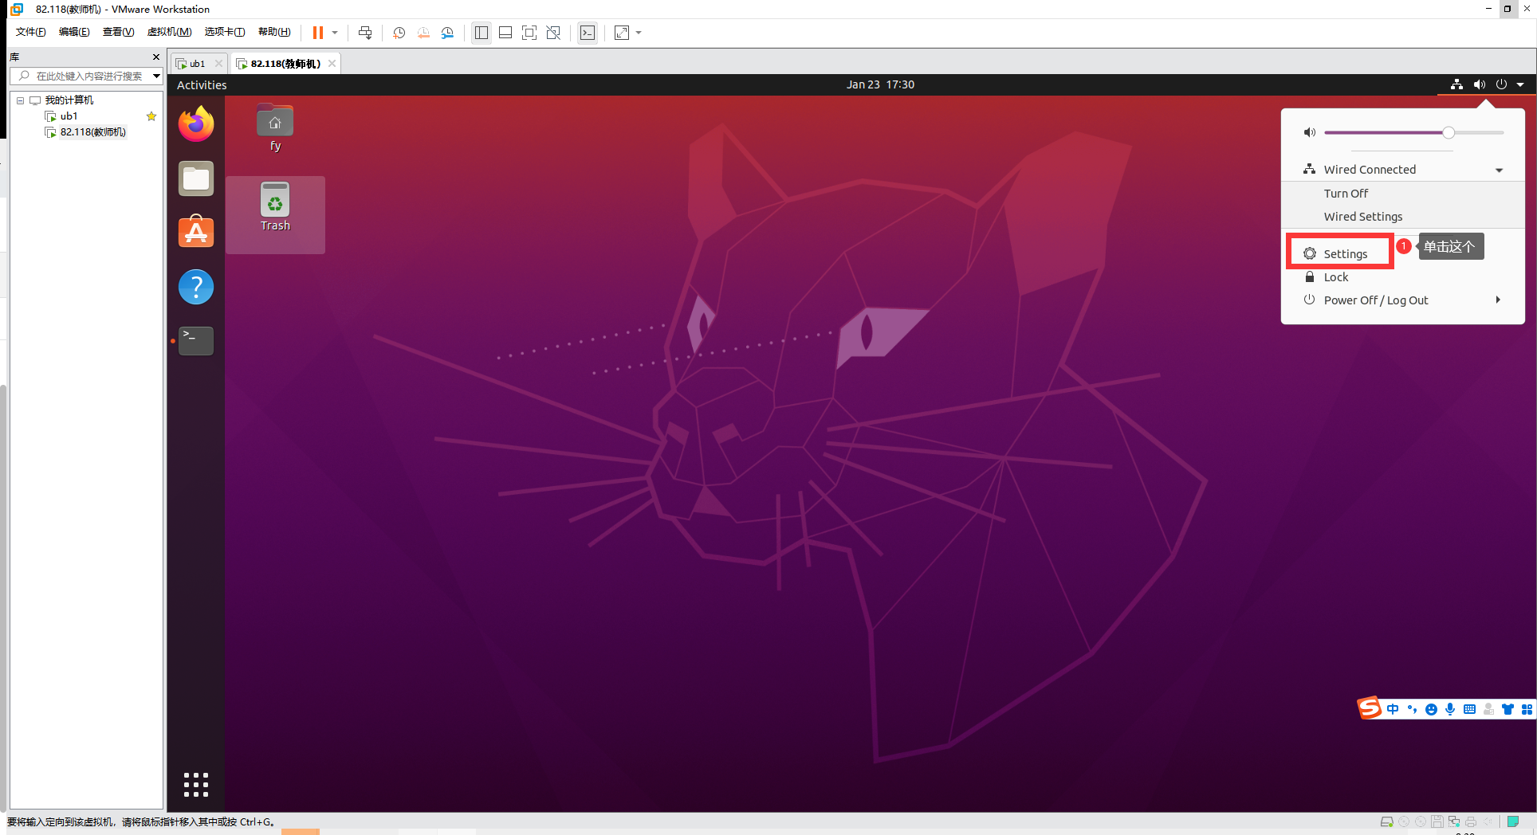Click the Jan 23 17:30 clock
The width and height of the screenshot is (1537, 835).
point(880,84)
